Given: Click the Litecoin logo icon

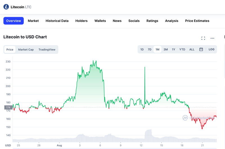Looking at the screenshot, I should (x=6, y=7).
